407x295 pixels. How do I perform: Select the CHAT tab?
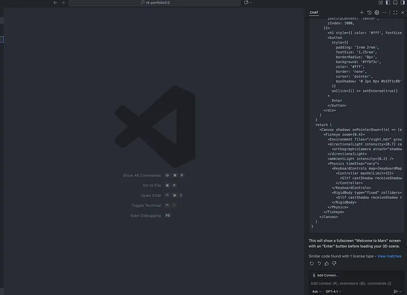tap(314, 12)
